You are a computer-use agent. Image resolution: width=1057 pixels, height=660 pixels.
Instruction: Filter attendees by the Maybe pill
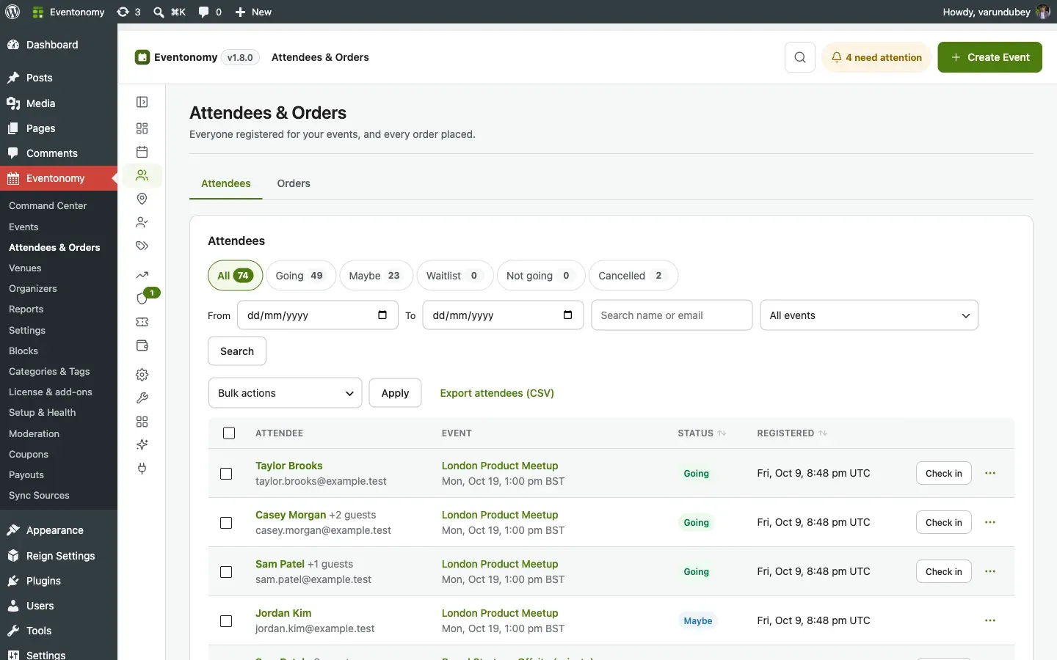coord(377,276)
